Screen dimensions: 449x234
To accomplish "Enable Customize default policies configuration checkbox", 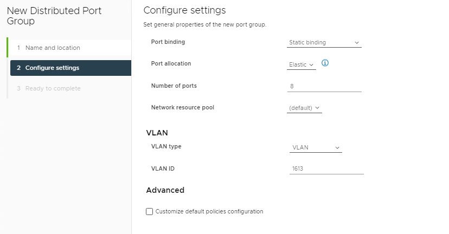I will (x=150, y=212).
